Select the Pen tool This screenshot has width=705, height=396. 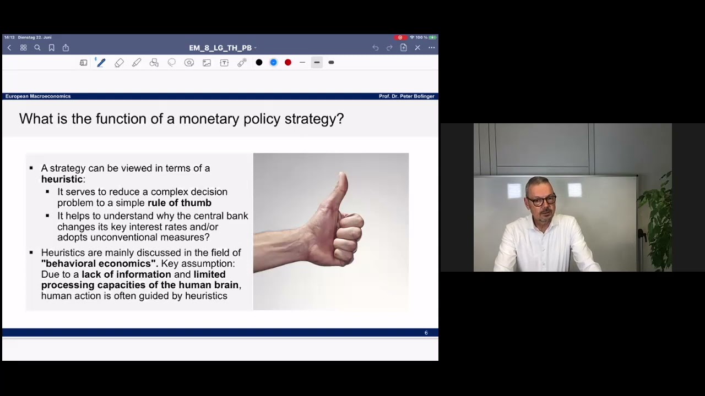pyautogui.click(x=101, y=63)
